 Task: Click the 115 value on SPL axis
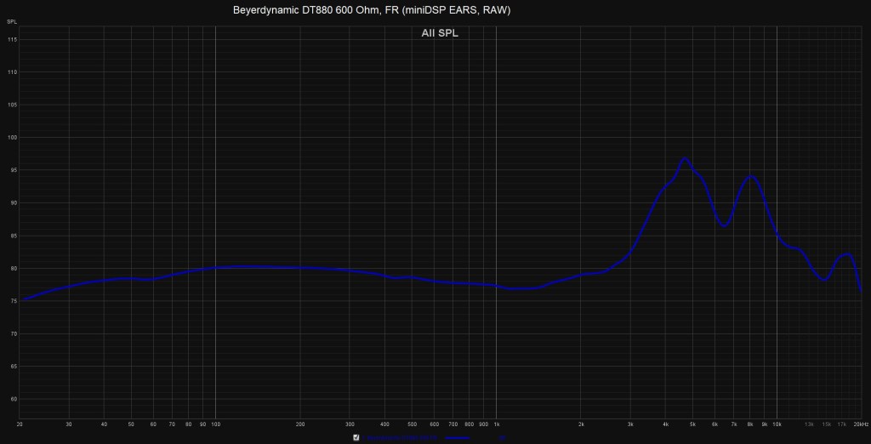(x=12, y=40)
